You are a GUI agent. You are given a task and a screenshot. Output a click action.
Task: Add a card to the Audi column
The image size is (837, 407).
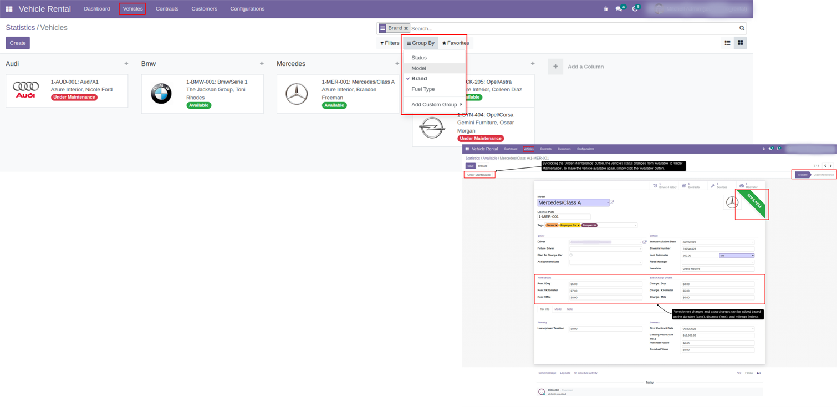coord(126,64)
